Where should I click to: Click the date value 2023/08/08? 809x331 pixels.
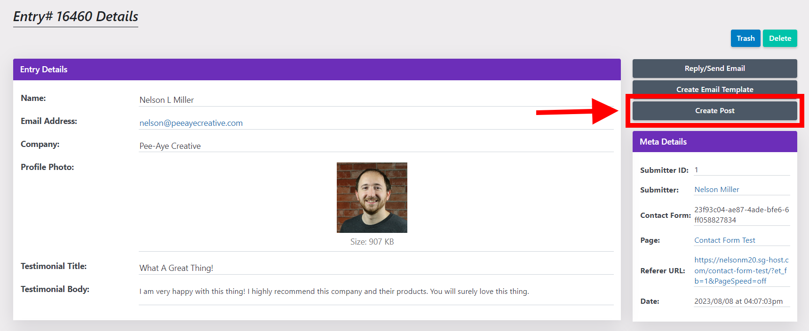[x=738, y=301]
